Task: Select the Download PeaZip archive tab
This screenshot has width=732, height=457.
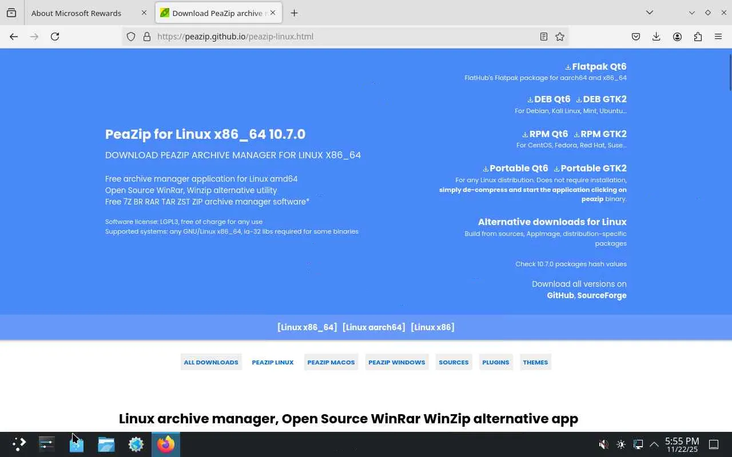Action: point(218,13)
